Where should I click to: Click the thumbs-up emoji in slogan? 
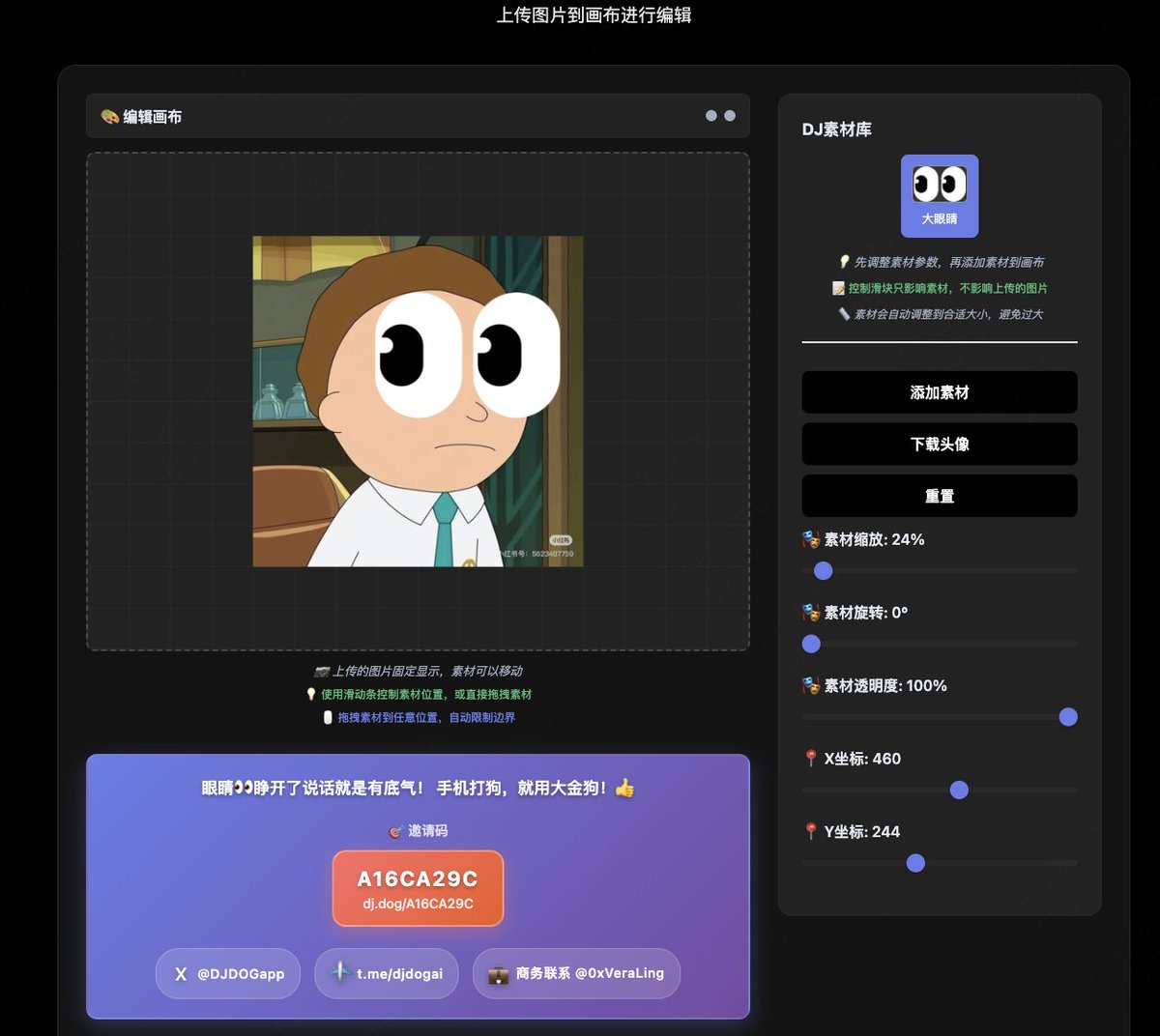tap(624, 789)
